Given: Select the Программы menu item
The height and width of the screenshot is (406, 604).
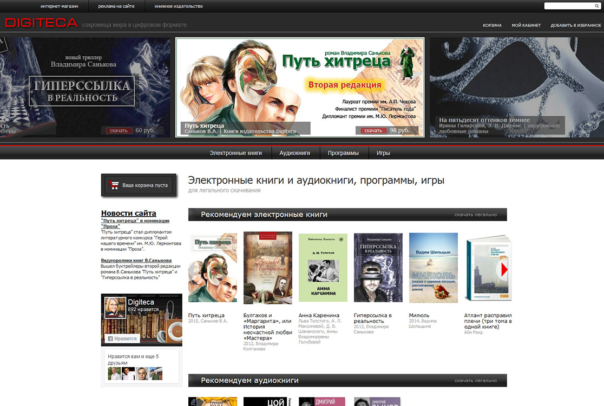Looking at the screenshot, I should (x=343, y=153).
